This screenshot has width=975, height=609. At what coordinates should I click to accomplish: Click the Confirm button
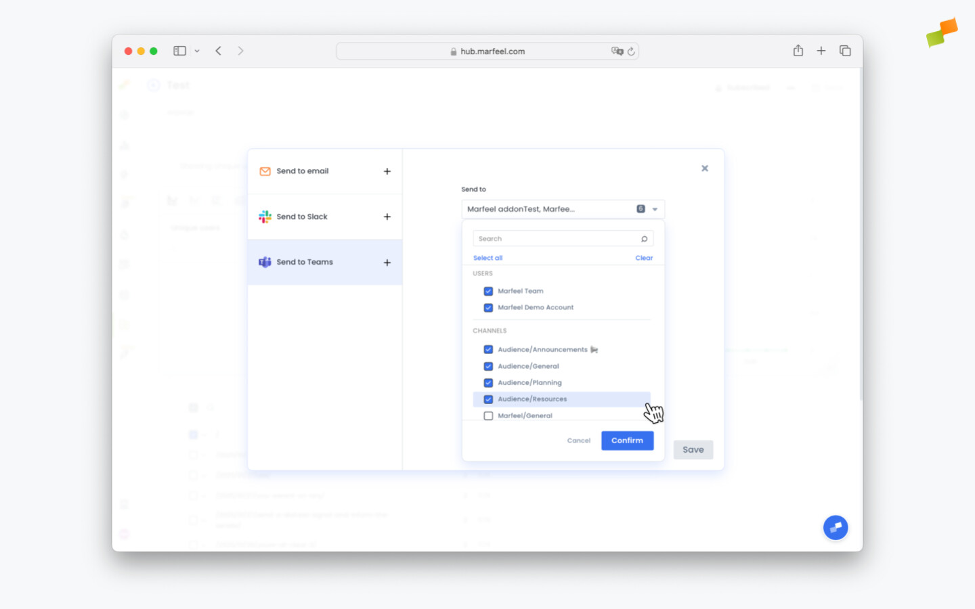(x=627, y=441)
